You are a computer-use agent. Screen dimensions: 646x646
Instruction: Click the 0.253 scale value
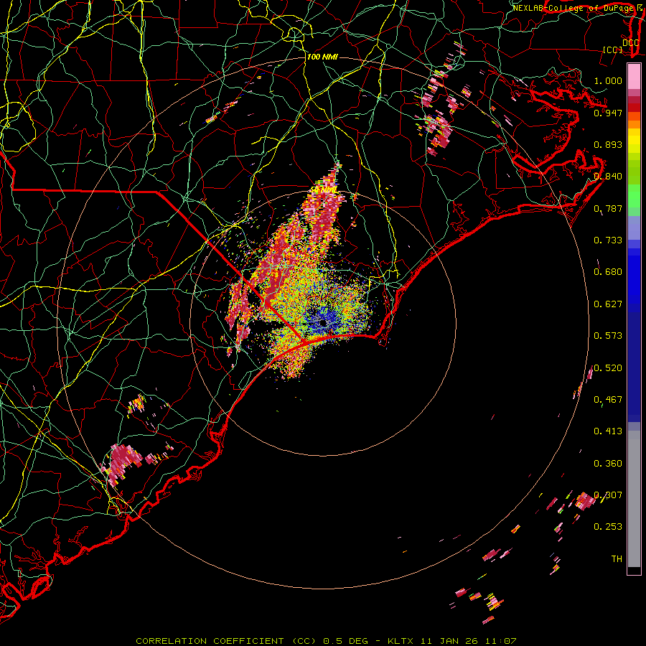608,527
